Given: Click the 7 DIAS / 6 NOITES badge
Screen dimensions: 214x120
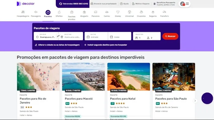Looking at the screenshot, I should tap(28, 91).
